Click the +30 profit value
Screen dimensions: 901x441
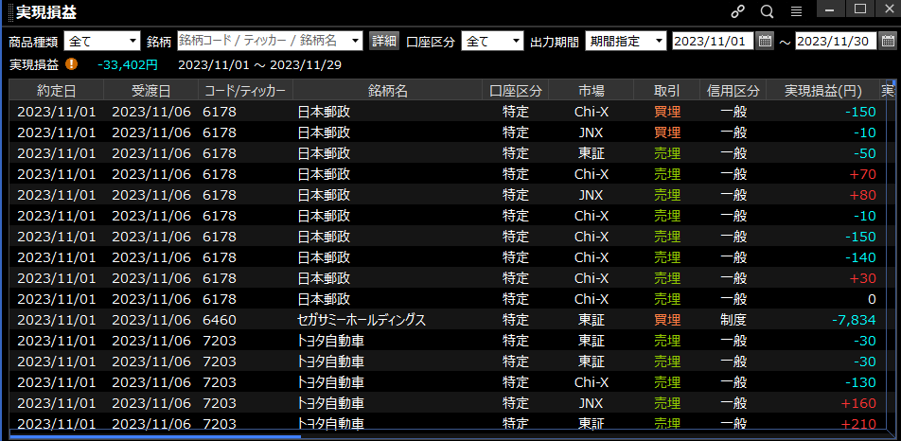[x=861, y=278]
